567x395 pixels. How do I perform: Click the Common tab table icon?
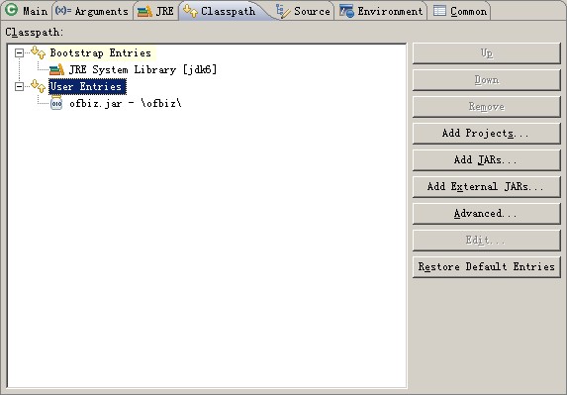point(439,11)
